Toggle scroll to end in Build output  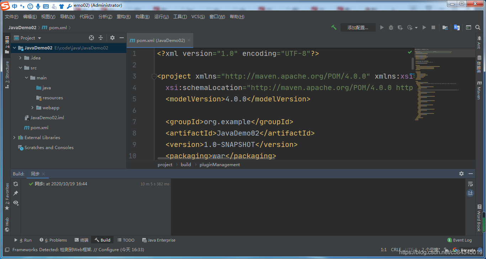(x=470, y=193)
